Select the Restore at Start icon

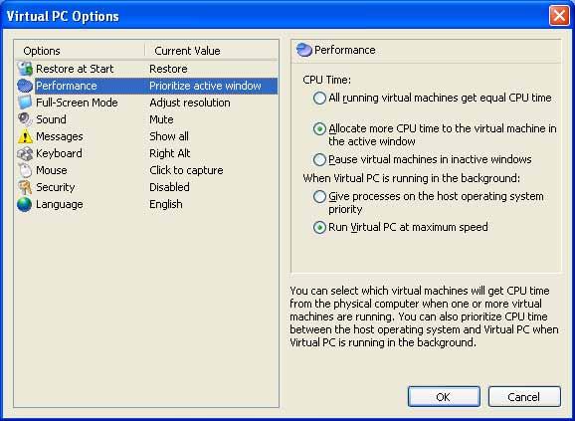[25, 69]
